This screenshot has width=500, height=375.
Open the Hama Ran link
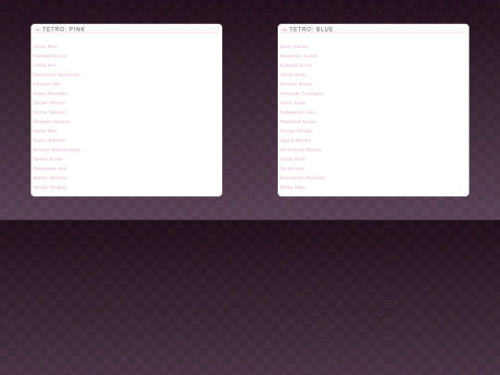coord(44,131)
